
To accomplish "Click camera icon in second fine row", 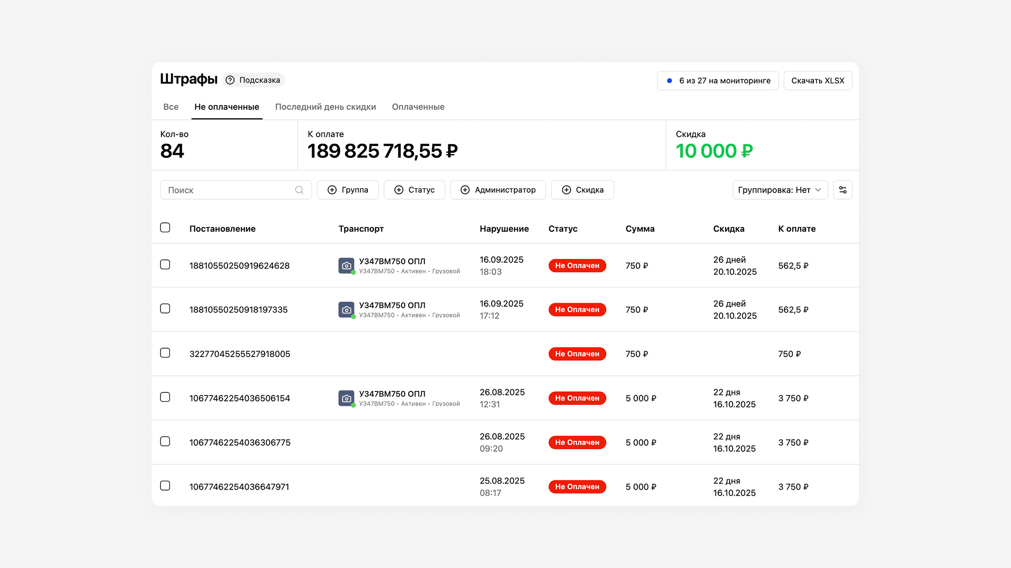I will click(347, 310).
